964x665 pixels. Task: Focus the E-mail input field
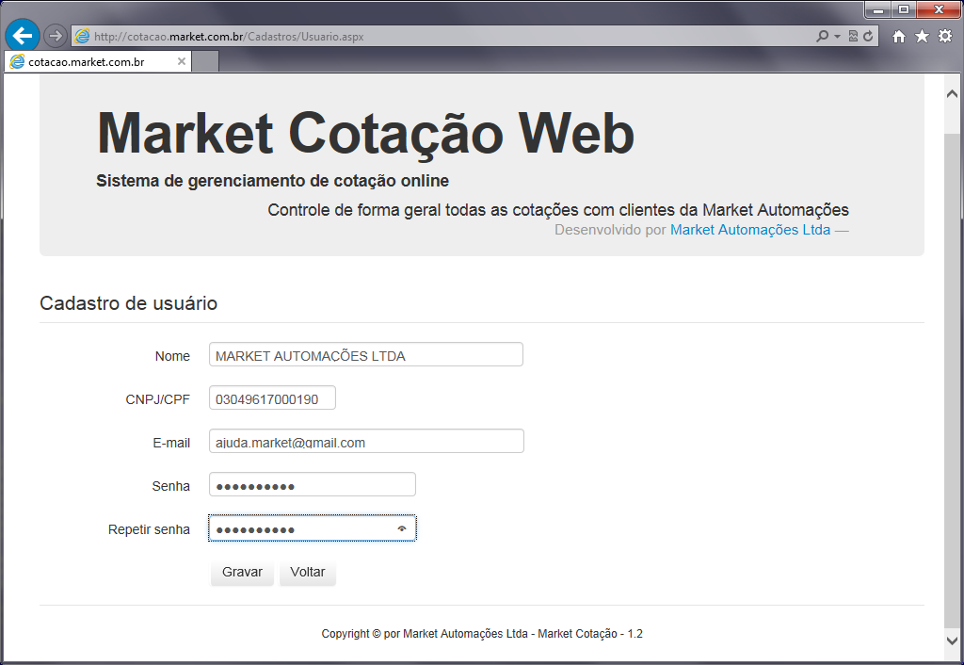(366, 441)
